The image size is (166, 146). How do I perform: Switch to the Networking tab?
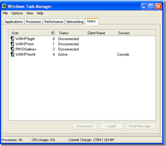tap(75, 22)
